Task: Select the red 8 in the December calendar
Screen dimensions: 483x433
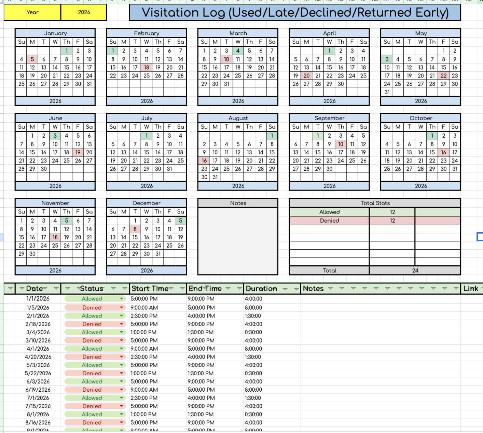Action: 135,229
